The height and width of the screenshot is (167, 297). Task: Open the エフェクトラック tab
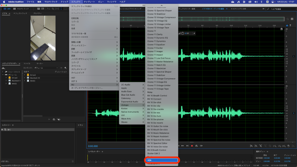(x=20, y=13)
